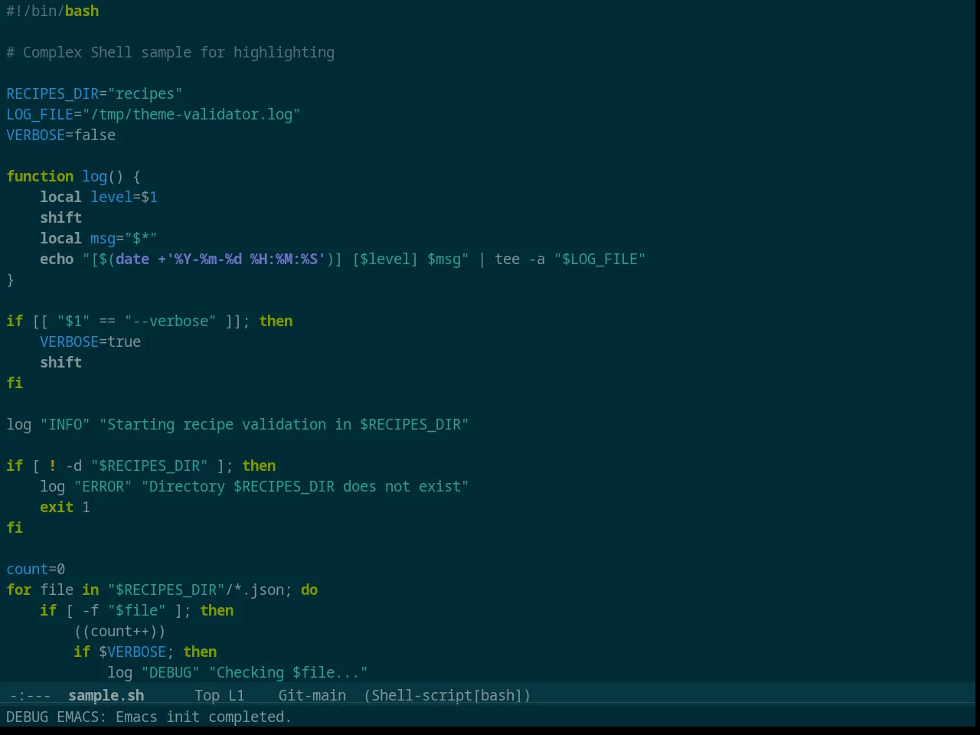Image resolution: width=980 pixels, height=735 pixels.
Task: Click the 'local level=$1' line
Action: pyautogui.click(x=99, y=197)
